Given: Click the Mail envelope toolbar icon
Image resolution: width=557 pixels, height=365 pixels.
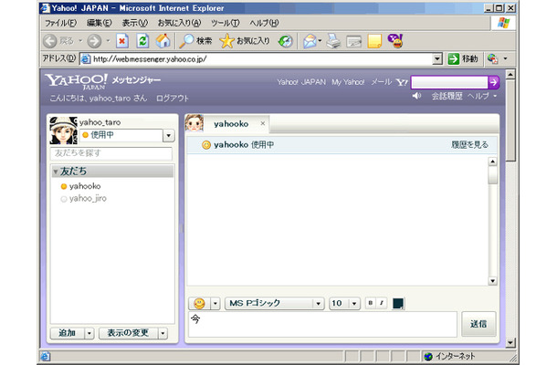Looking at the screenshot, I should click(x=310, y=41).
